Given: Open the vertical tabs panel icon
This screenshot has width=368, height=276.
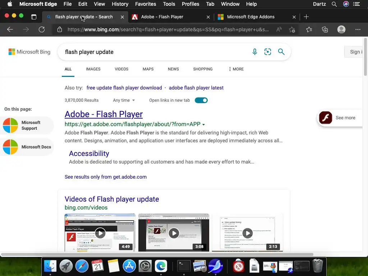Looking at the screenshot, I should pos(34,17).
